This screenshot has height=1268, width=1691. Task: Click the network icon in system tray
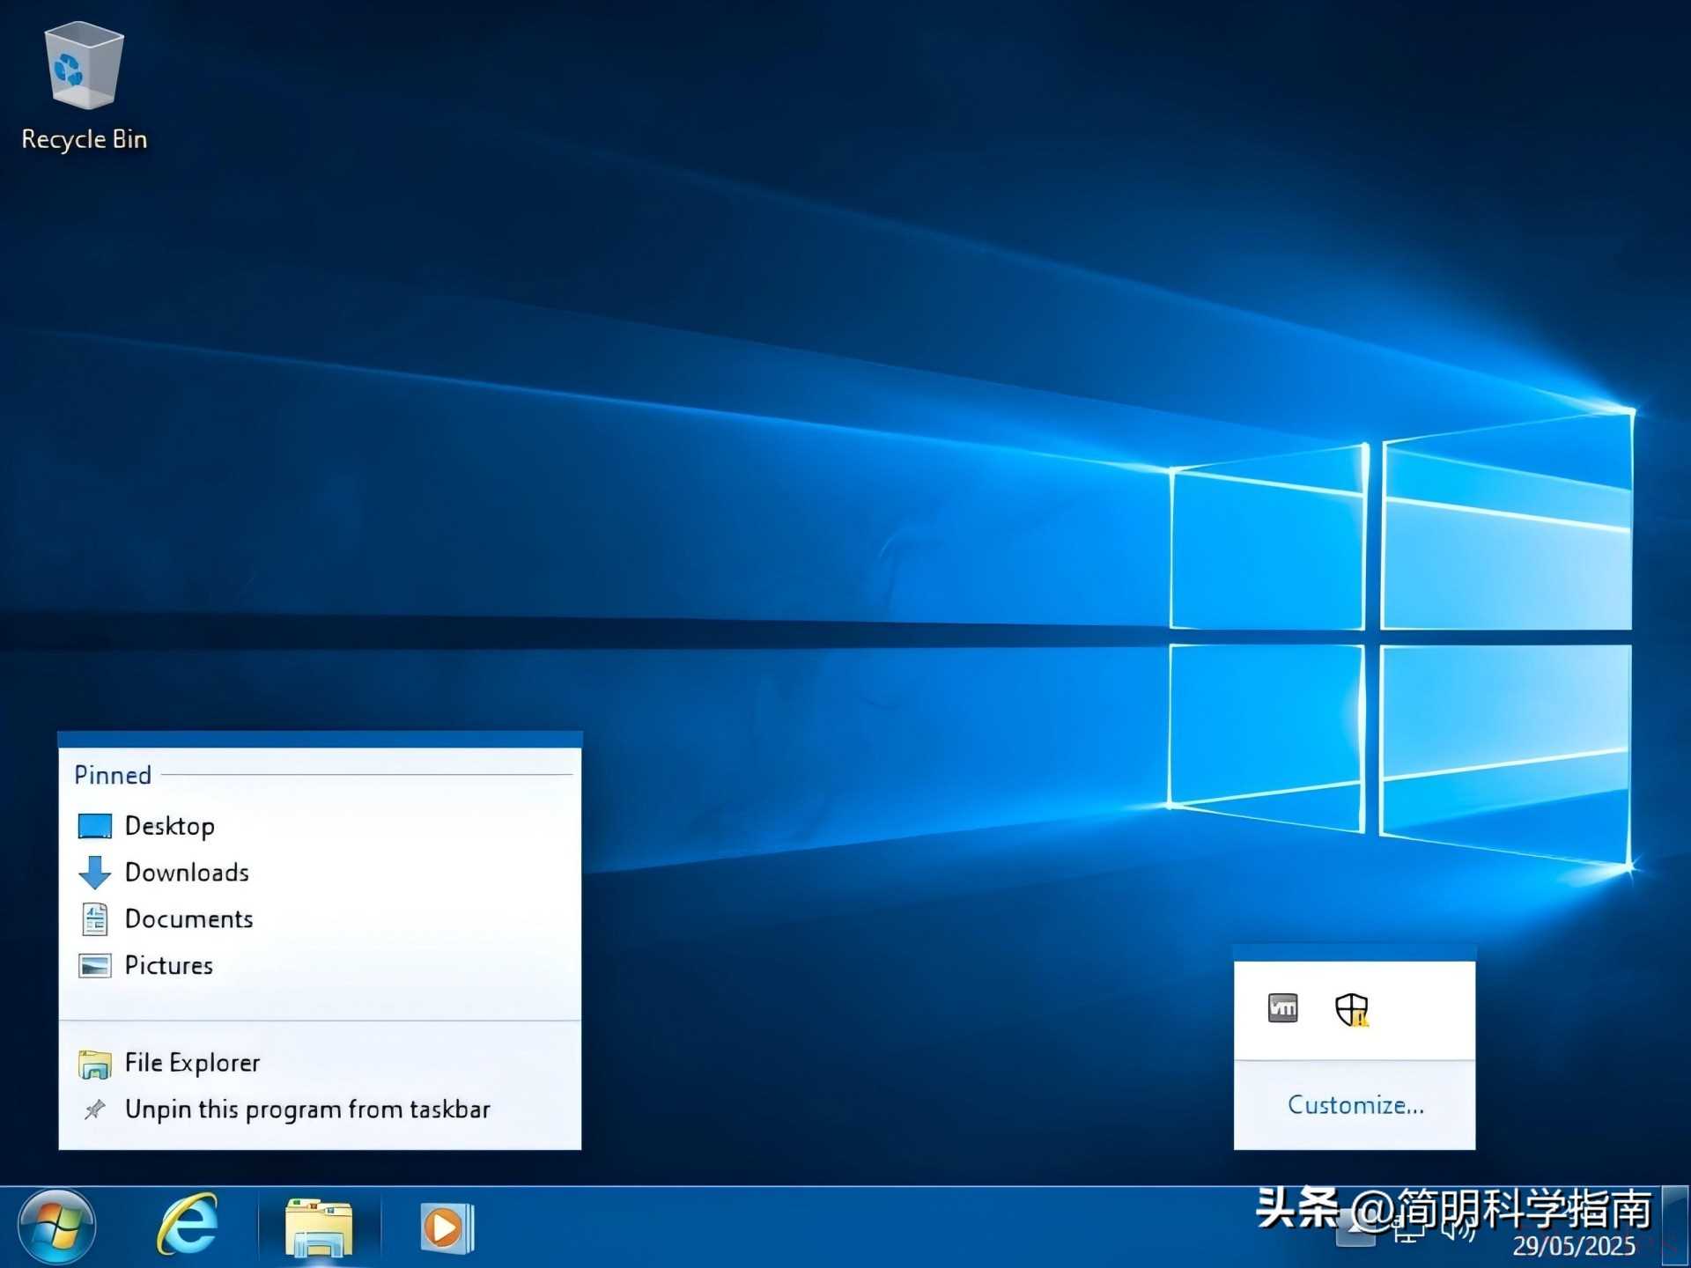tap(1408, 1231)
